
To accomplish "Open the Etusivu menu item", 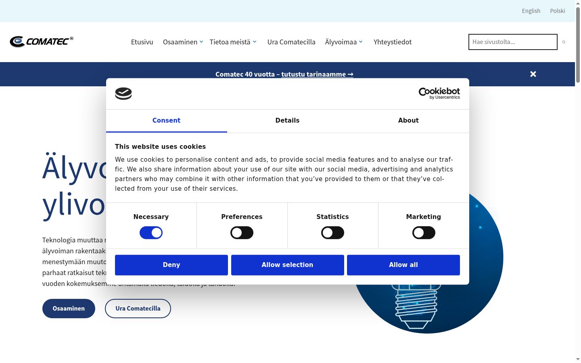I will (x=142, y=42).
